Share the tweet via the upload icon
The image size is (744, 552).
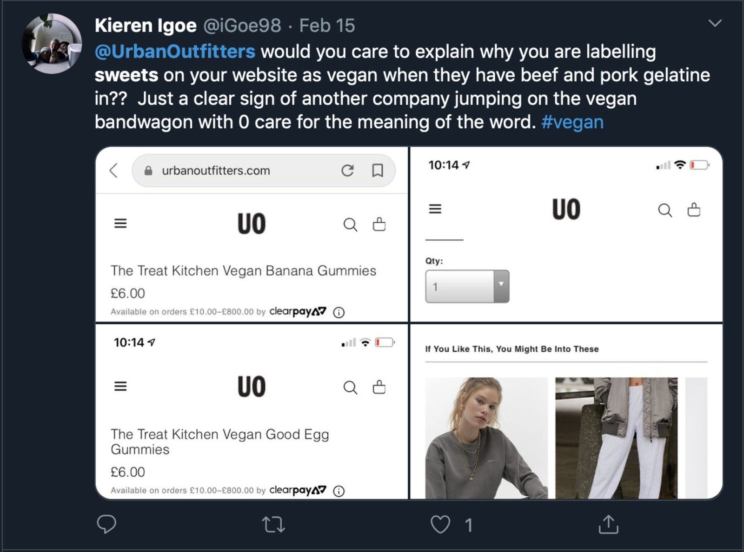click(x=608, y=524)
